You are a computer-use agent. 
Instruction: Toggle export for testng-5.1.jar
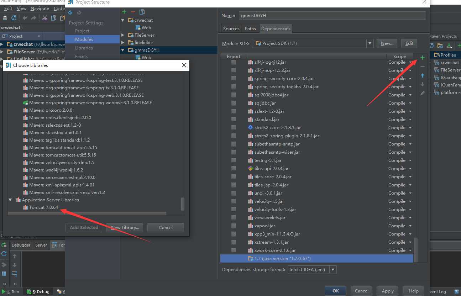(x=234, y=160)
